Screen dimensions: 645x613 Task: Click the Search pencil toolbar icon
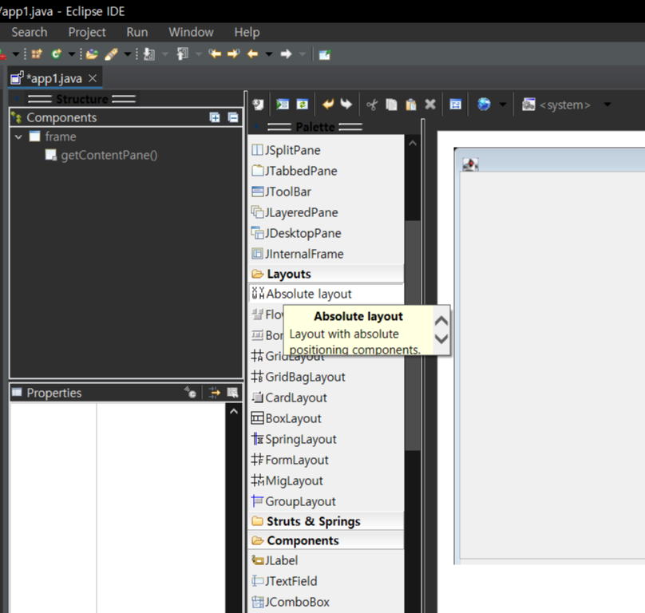pos(111,54)
